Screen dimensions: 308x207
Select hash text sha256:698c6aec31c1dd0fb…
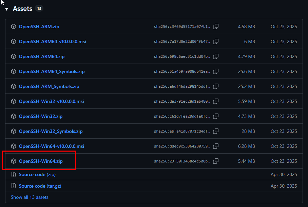tap(182, 56)
